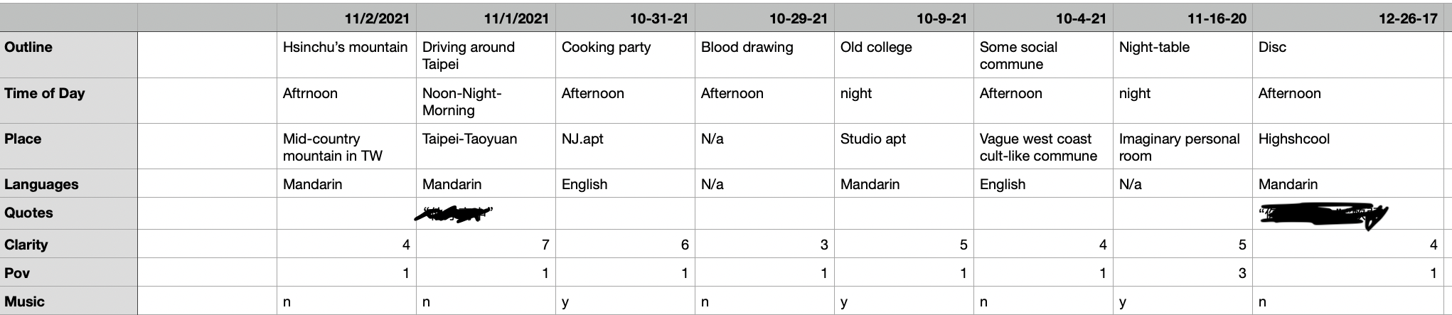Click the Noon-Night-Morning time cell

(486, 100)
